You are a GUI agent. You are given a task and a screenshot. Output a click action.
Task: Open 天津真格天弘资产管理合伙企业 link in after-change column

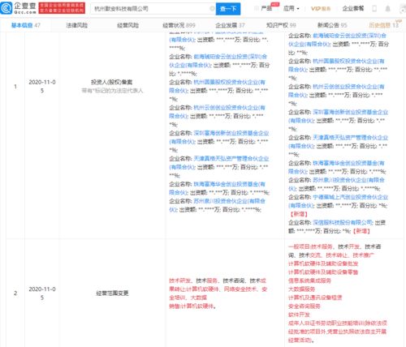pos(338,142)
